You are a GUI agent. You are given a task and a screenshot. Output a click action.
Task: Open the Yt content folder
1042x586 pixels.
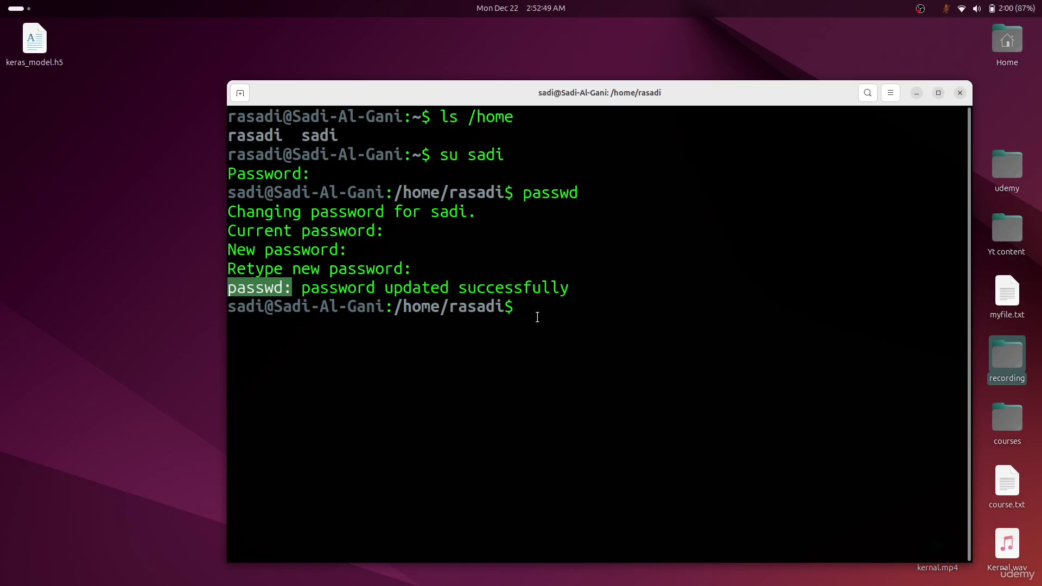tap(1007, 234)
